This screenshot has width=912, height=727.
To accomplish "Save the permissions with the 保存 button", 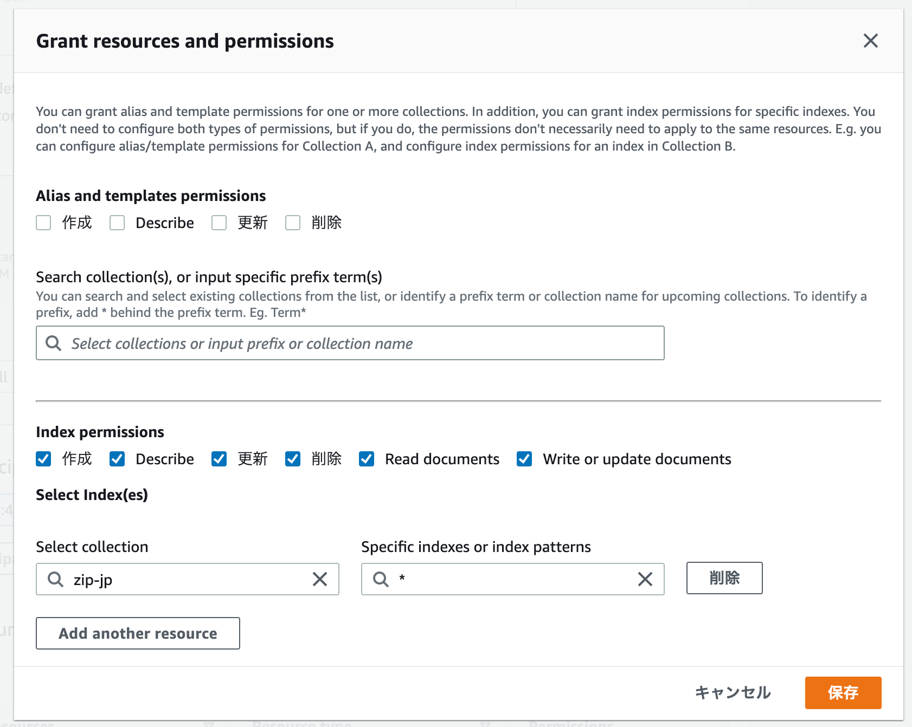I will [x=843, y=692].
